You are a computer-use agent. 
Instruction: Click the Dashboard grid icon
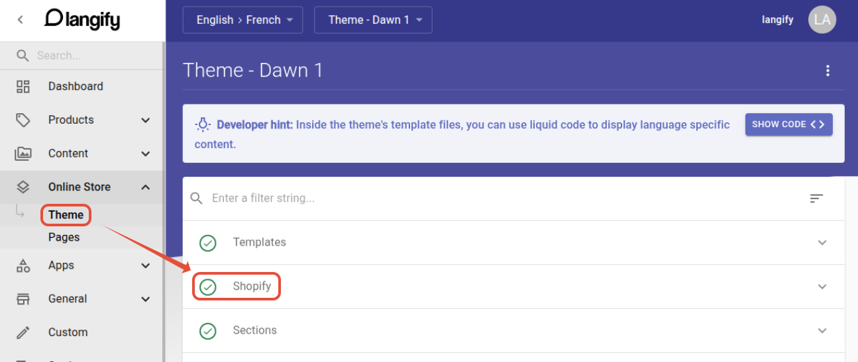pos(23,86)
